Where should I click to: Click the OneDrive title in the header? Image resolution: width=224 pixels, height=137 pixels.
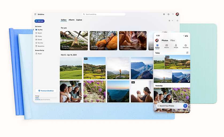41,14
